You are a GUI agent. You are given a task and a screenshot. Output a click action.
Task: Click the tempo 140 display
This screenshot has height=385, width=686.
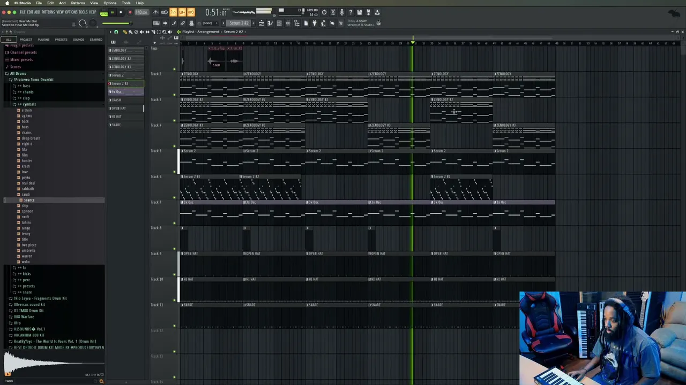click(141, 12)
